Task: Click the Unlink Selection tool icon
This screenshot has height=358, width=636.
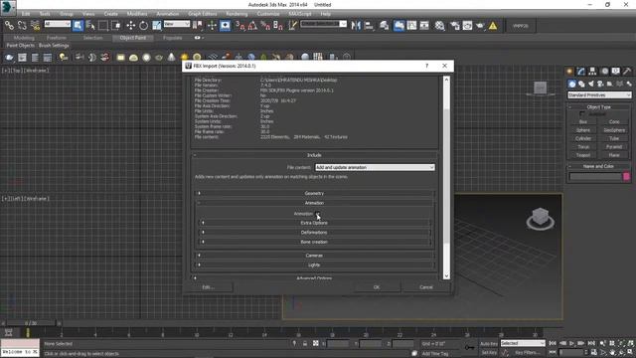Action: (x=22, y=26)
